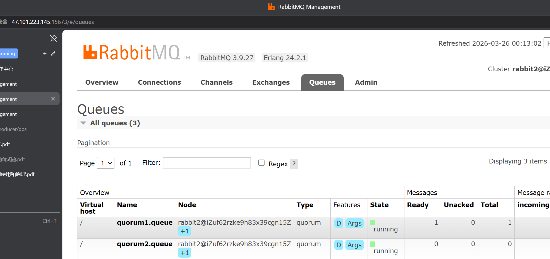Click the RabbitMQ favicon in the title bar
550x259 pixels.
pos(271,7)
